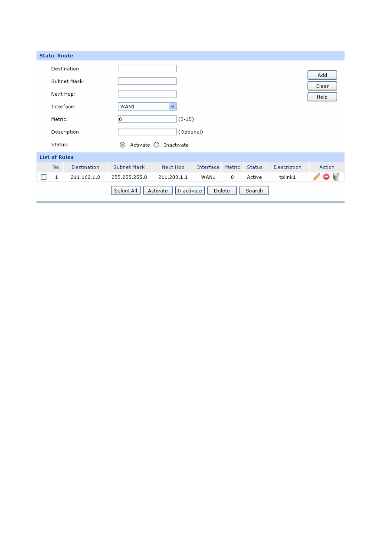Select the Inactivate radio button
Screen dimensions: 381x539
click(x=156, y=145)
